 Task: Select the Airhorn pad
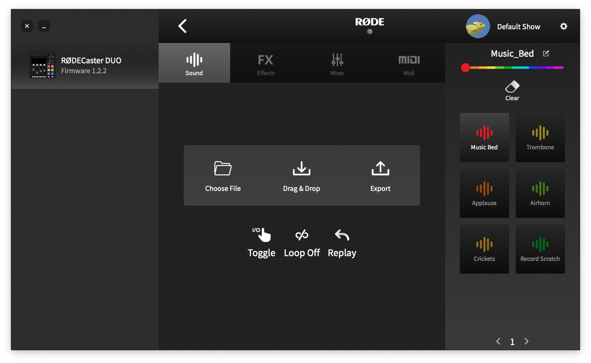(x=540, y=193)
